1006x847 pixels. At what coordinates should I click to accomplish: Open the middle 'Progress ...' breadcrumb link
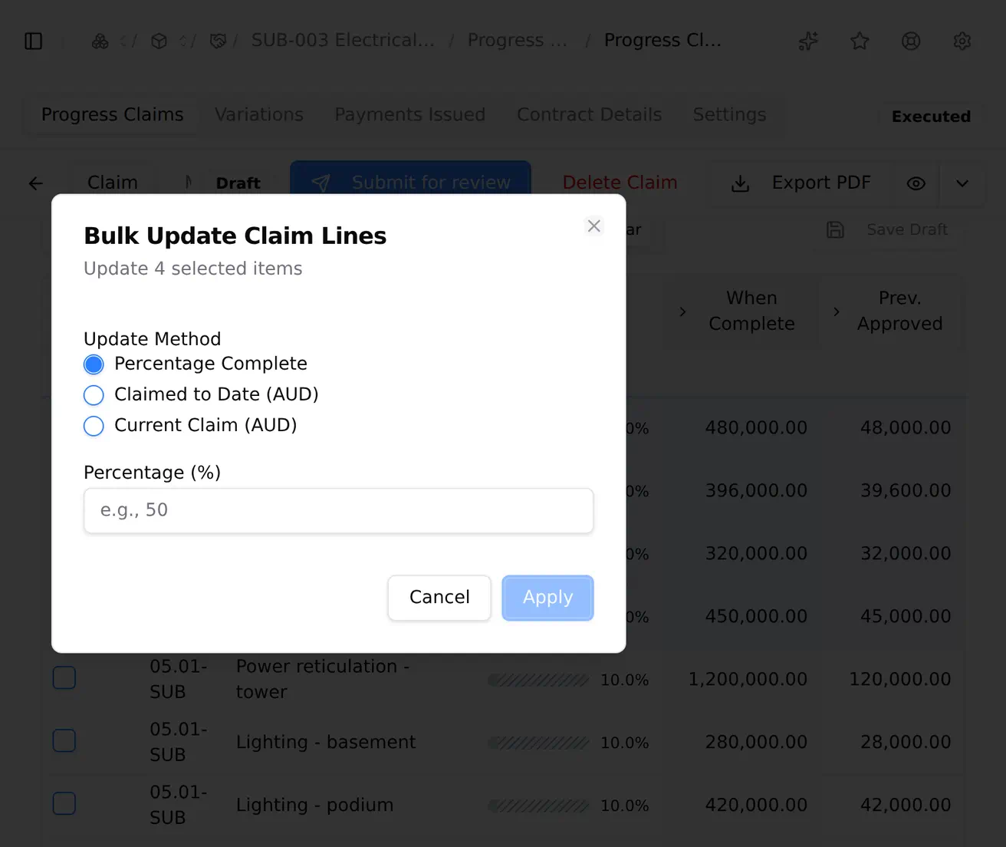coord(518,40)
